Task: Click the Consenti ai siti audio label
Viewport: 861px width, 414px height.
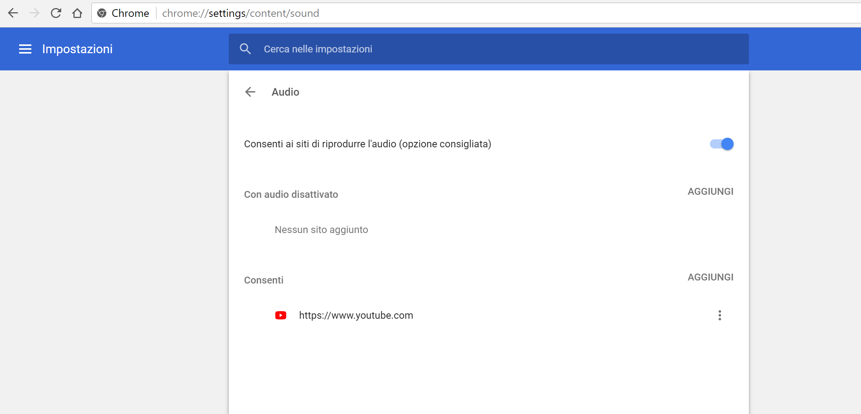Action: pos(367,144)
